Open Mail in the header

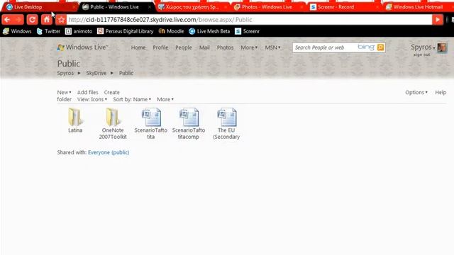pyautogui.click(x=204, y=47)
